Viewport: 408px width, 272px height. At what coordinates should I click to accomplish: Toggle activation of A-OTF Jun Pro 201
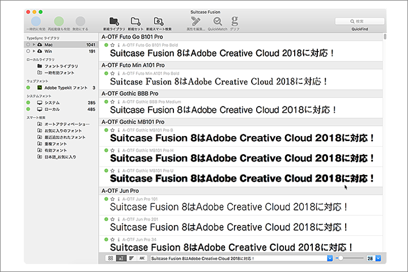point(106,219)
